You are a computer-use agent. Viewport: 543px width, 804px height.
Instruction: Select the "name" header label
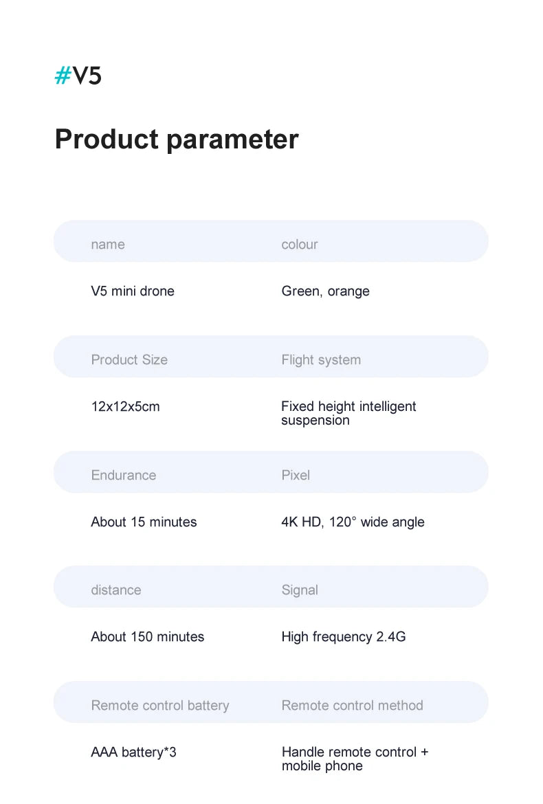(x=108, y=245)
